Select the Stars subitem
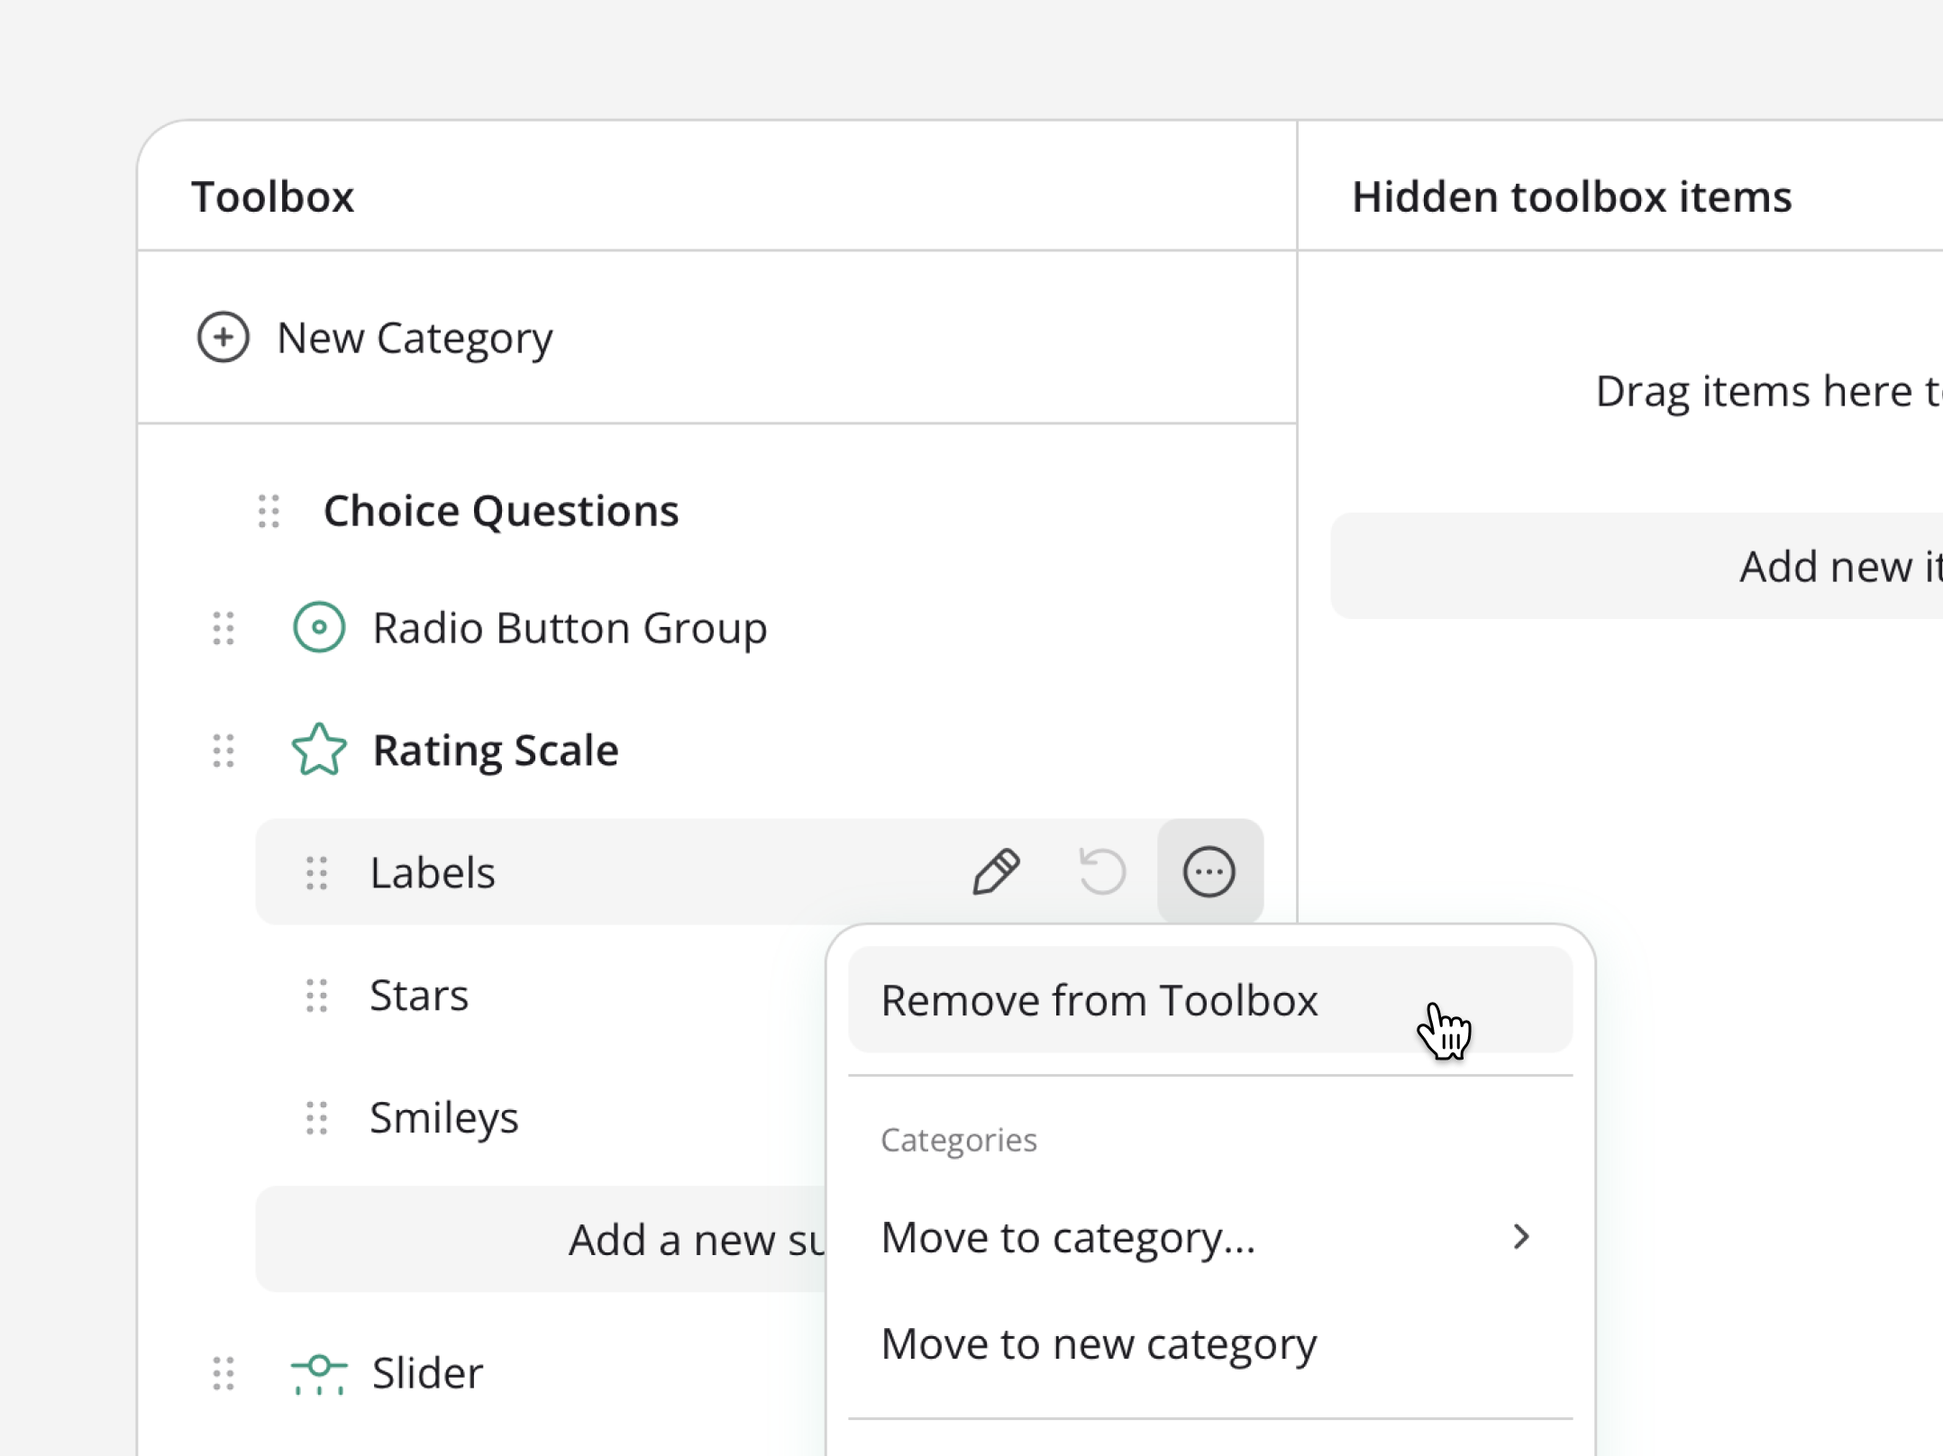1943x1456 pixels. click(x=419, y=996)
